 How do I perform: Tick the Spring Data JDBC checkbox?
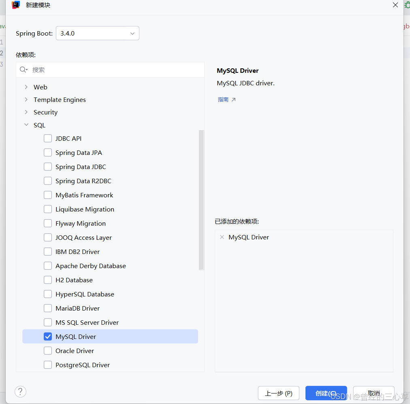48,167
